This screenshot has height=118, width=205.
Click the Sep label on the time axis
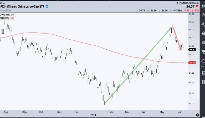click(24, 112)
